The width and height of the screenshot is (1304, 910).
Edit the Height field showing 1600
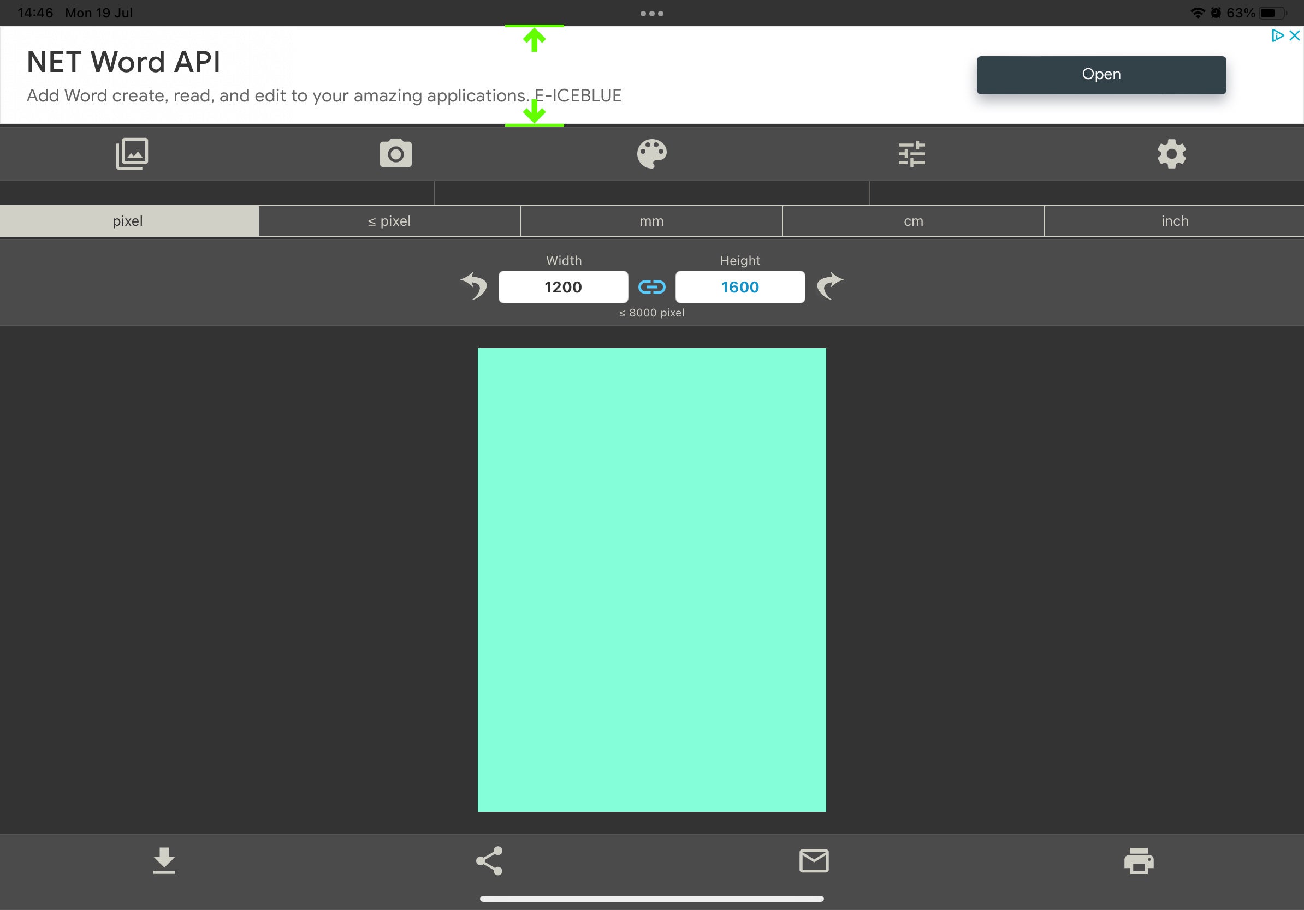[x=740, y=287]
